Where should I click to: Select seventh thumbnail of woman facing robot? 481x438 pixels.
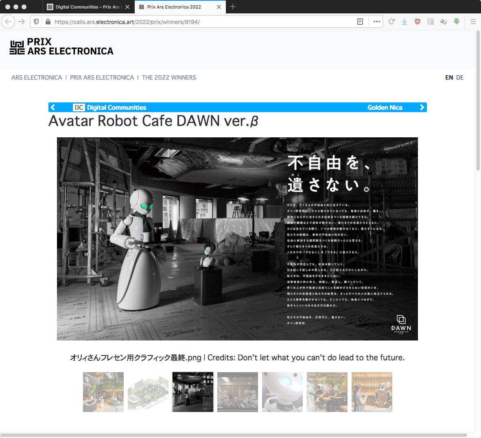coord(372,392)
